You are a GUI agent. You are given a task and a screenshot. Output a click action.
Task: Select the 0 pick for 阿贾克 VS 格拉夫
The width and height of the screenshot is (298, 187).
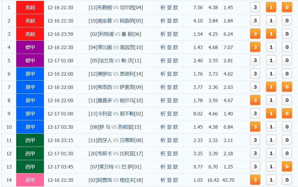click(287, 180)
